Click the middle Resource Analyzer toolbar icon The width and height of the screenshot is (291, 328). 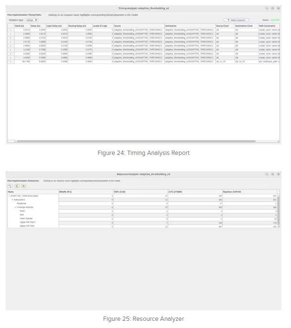(x=17, y=186)
